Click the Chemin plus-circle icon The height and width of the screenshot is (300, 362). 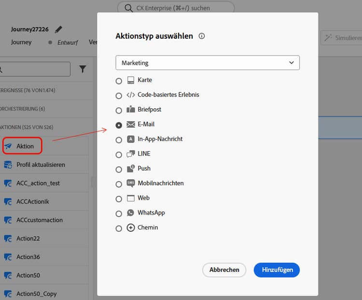[131, 228]
